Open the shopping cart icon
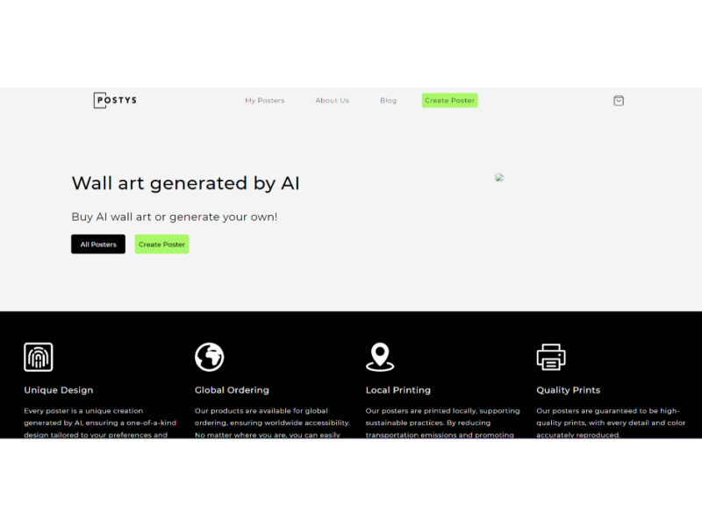Viewport: 702px width, 526px height. tap(619, 100)
